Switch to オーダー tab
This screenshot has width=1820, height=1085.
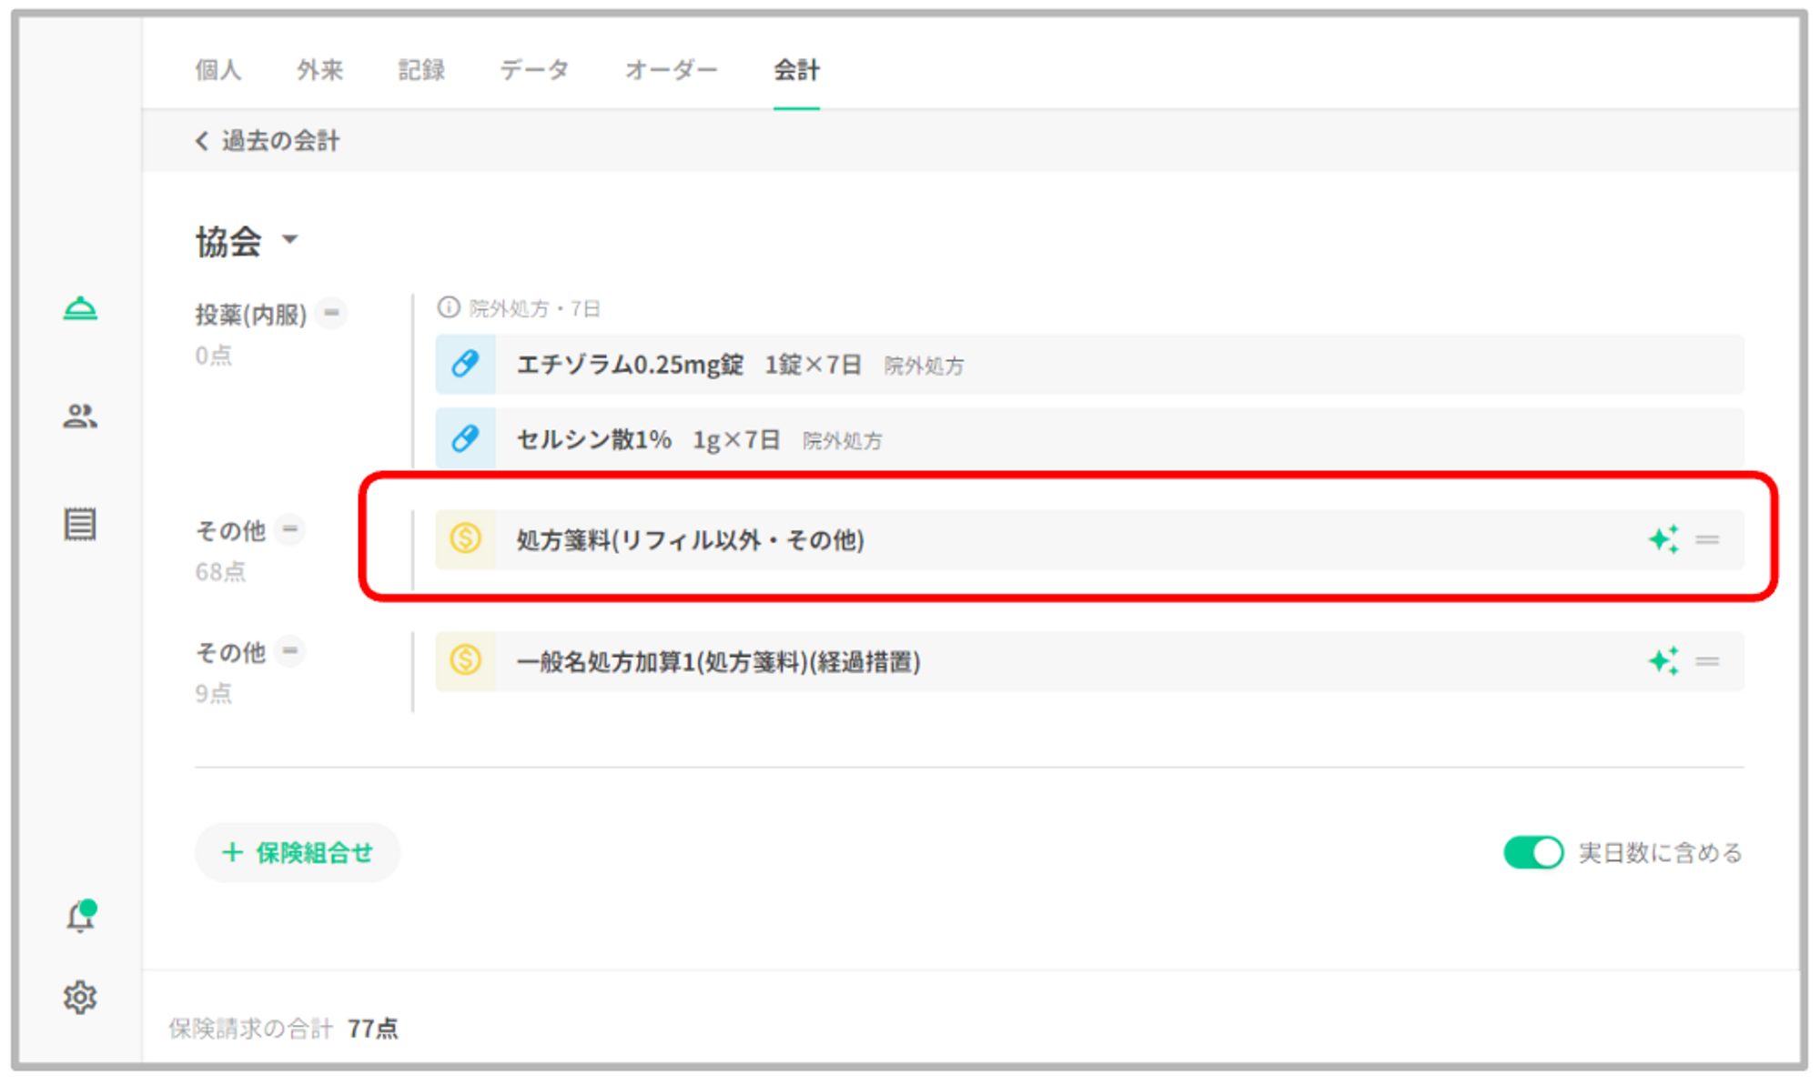(x=671, y=70)
